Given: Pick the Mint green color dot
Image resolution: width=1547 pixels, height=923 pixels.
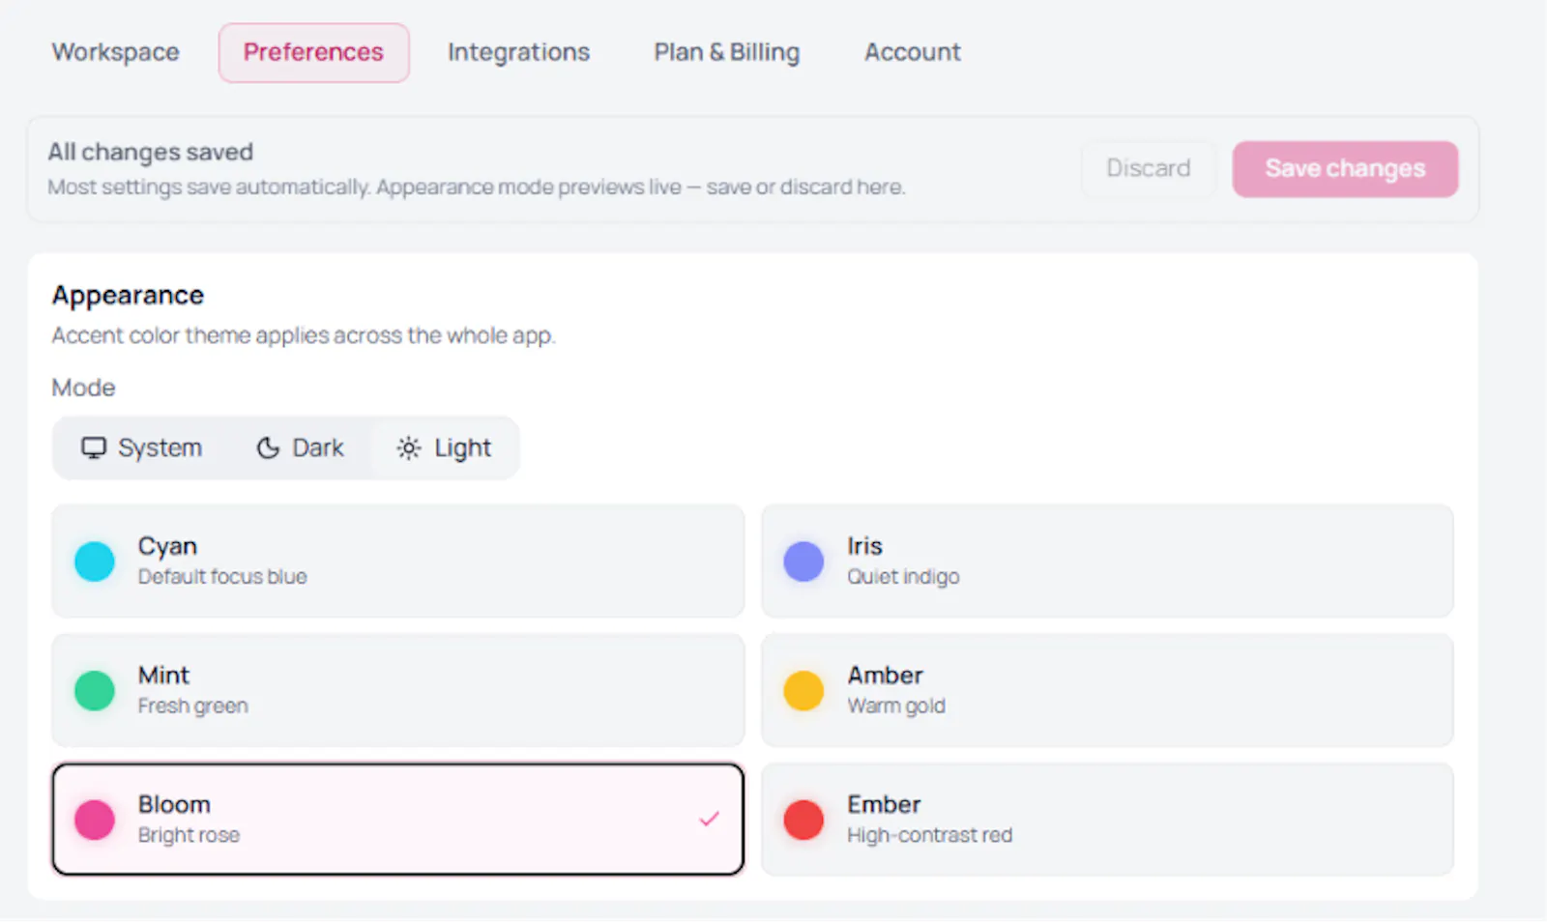Looking at the screenshot, I should [x=95, y=691].
